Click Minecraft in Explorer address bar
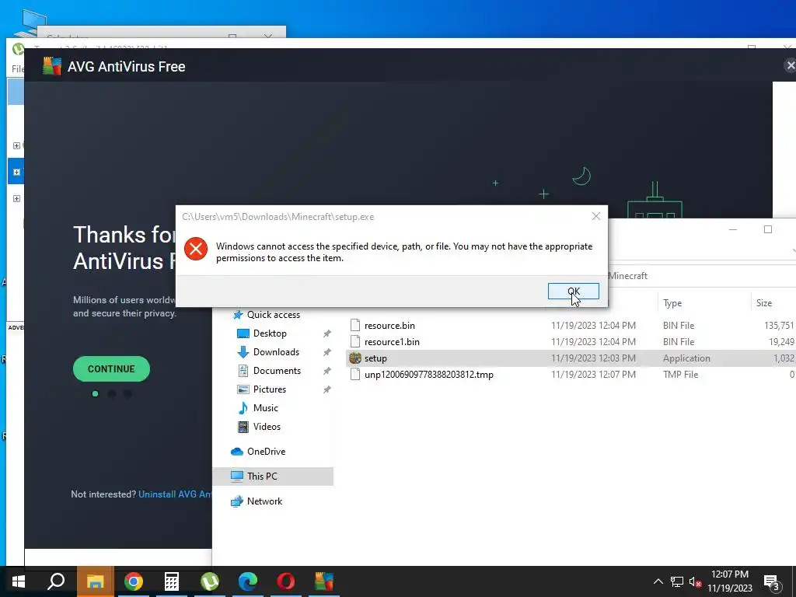 [627, 276]
